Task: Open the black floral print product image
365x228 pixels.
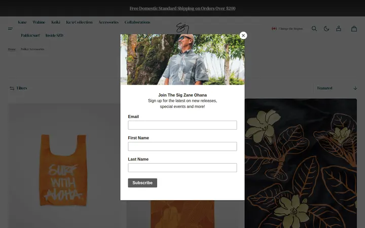Action: pyautogui.click(x=301, y=163)
